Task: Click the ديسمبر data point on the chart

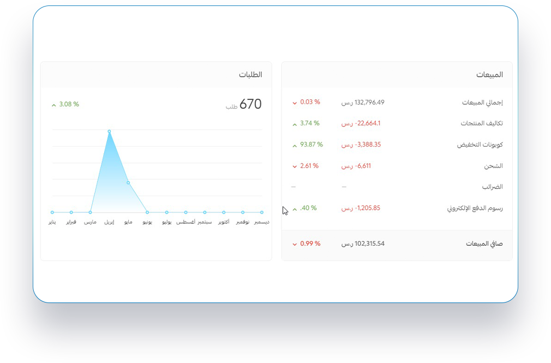Action: click(x=262, y=212)
